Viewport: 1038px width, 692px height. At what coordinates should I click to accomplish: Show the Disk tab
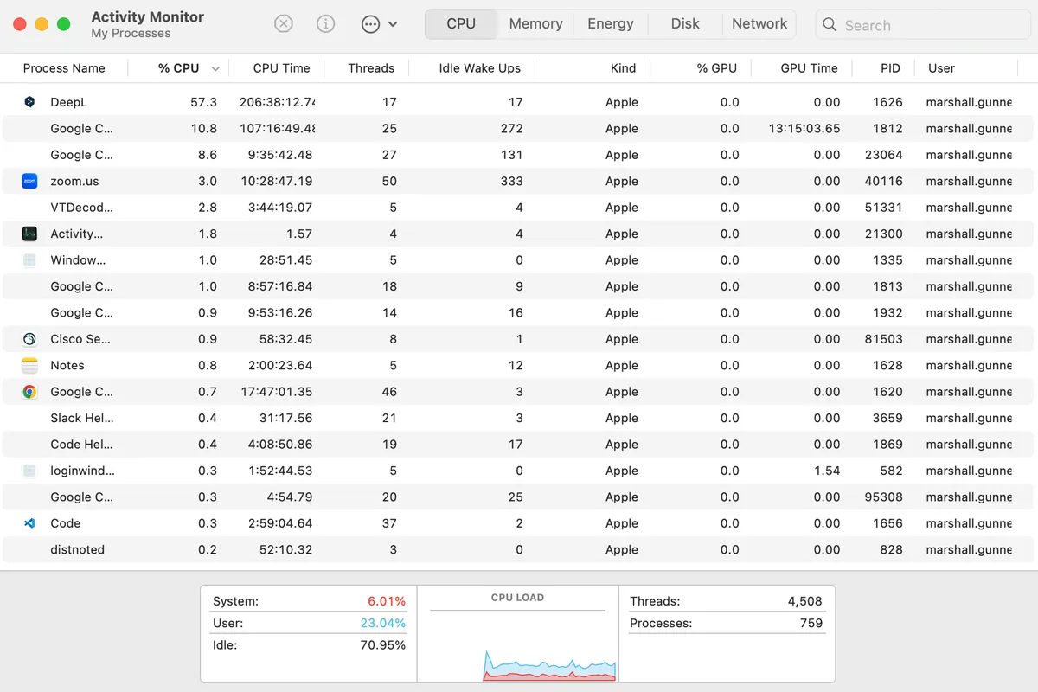pos(685,24)
